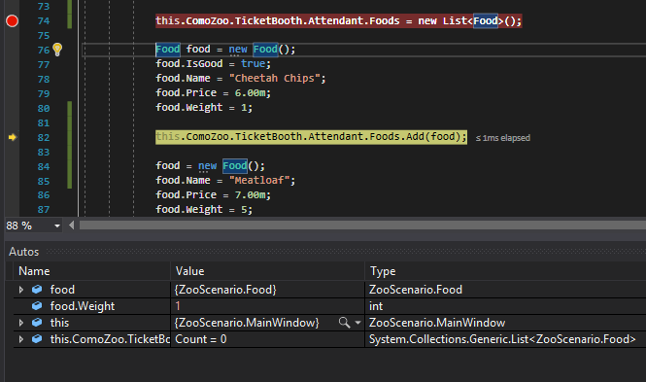Click the yellow current-statement arrow at line 82
Viewport: 646px width, 382px height.
12,137
